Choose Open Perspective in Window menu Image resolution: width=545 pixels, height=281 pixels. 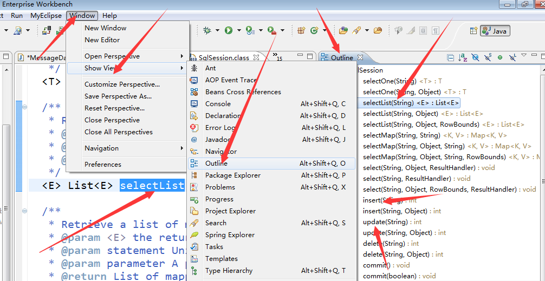tap(127, 56)
